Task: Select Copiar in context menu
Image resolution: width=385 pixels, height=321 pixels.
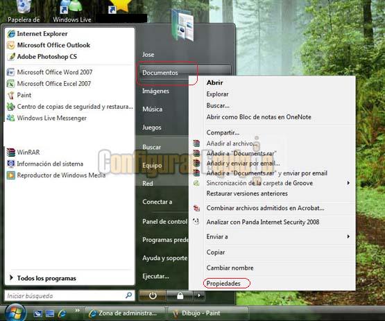Action: click(x=216, y=252)
